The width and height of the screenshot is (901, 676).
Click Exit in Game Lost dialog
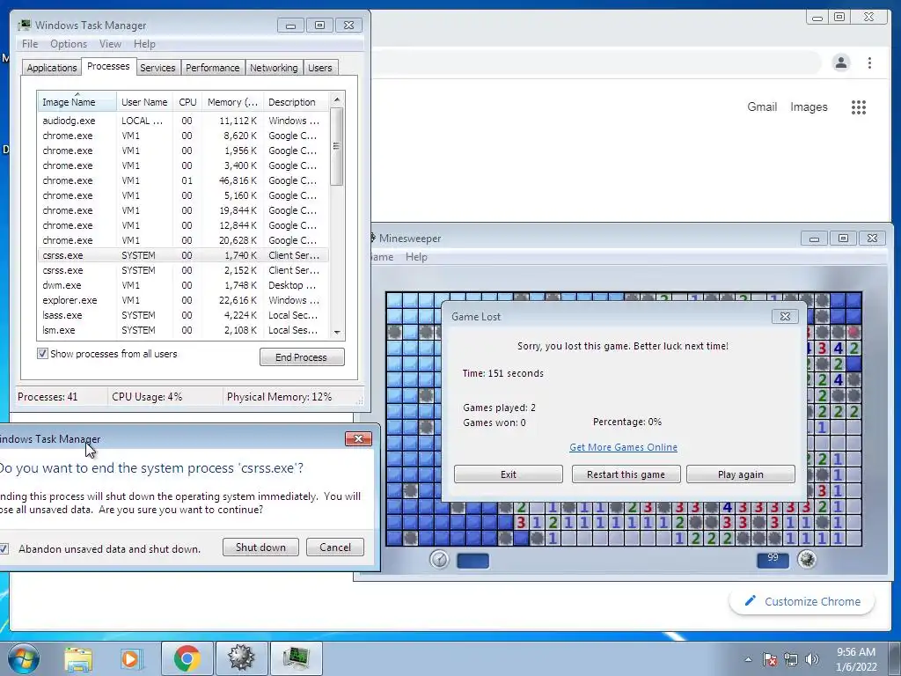pyautogui.click(x=508, y=474)
